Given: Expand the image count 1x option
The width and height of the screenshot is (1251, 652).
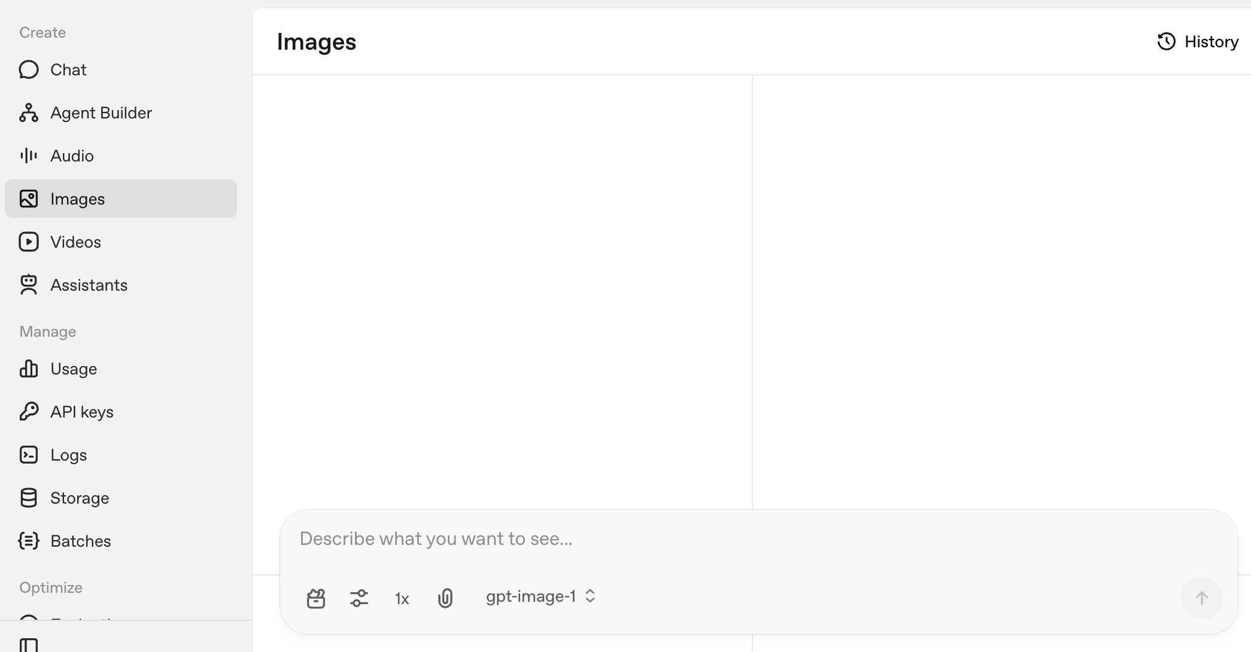Looking at the screenshot, I should pyautogui.click(x=402, y=598).
